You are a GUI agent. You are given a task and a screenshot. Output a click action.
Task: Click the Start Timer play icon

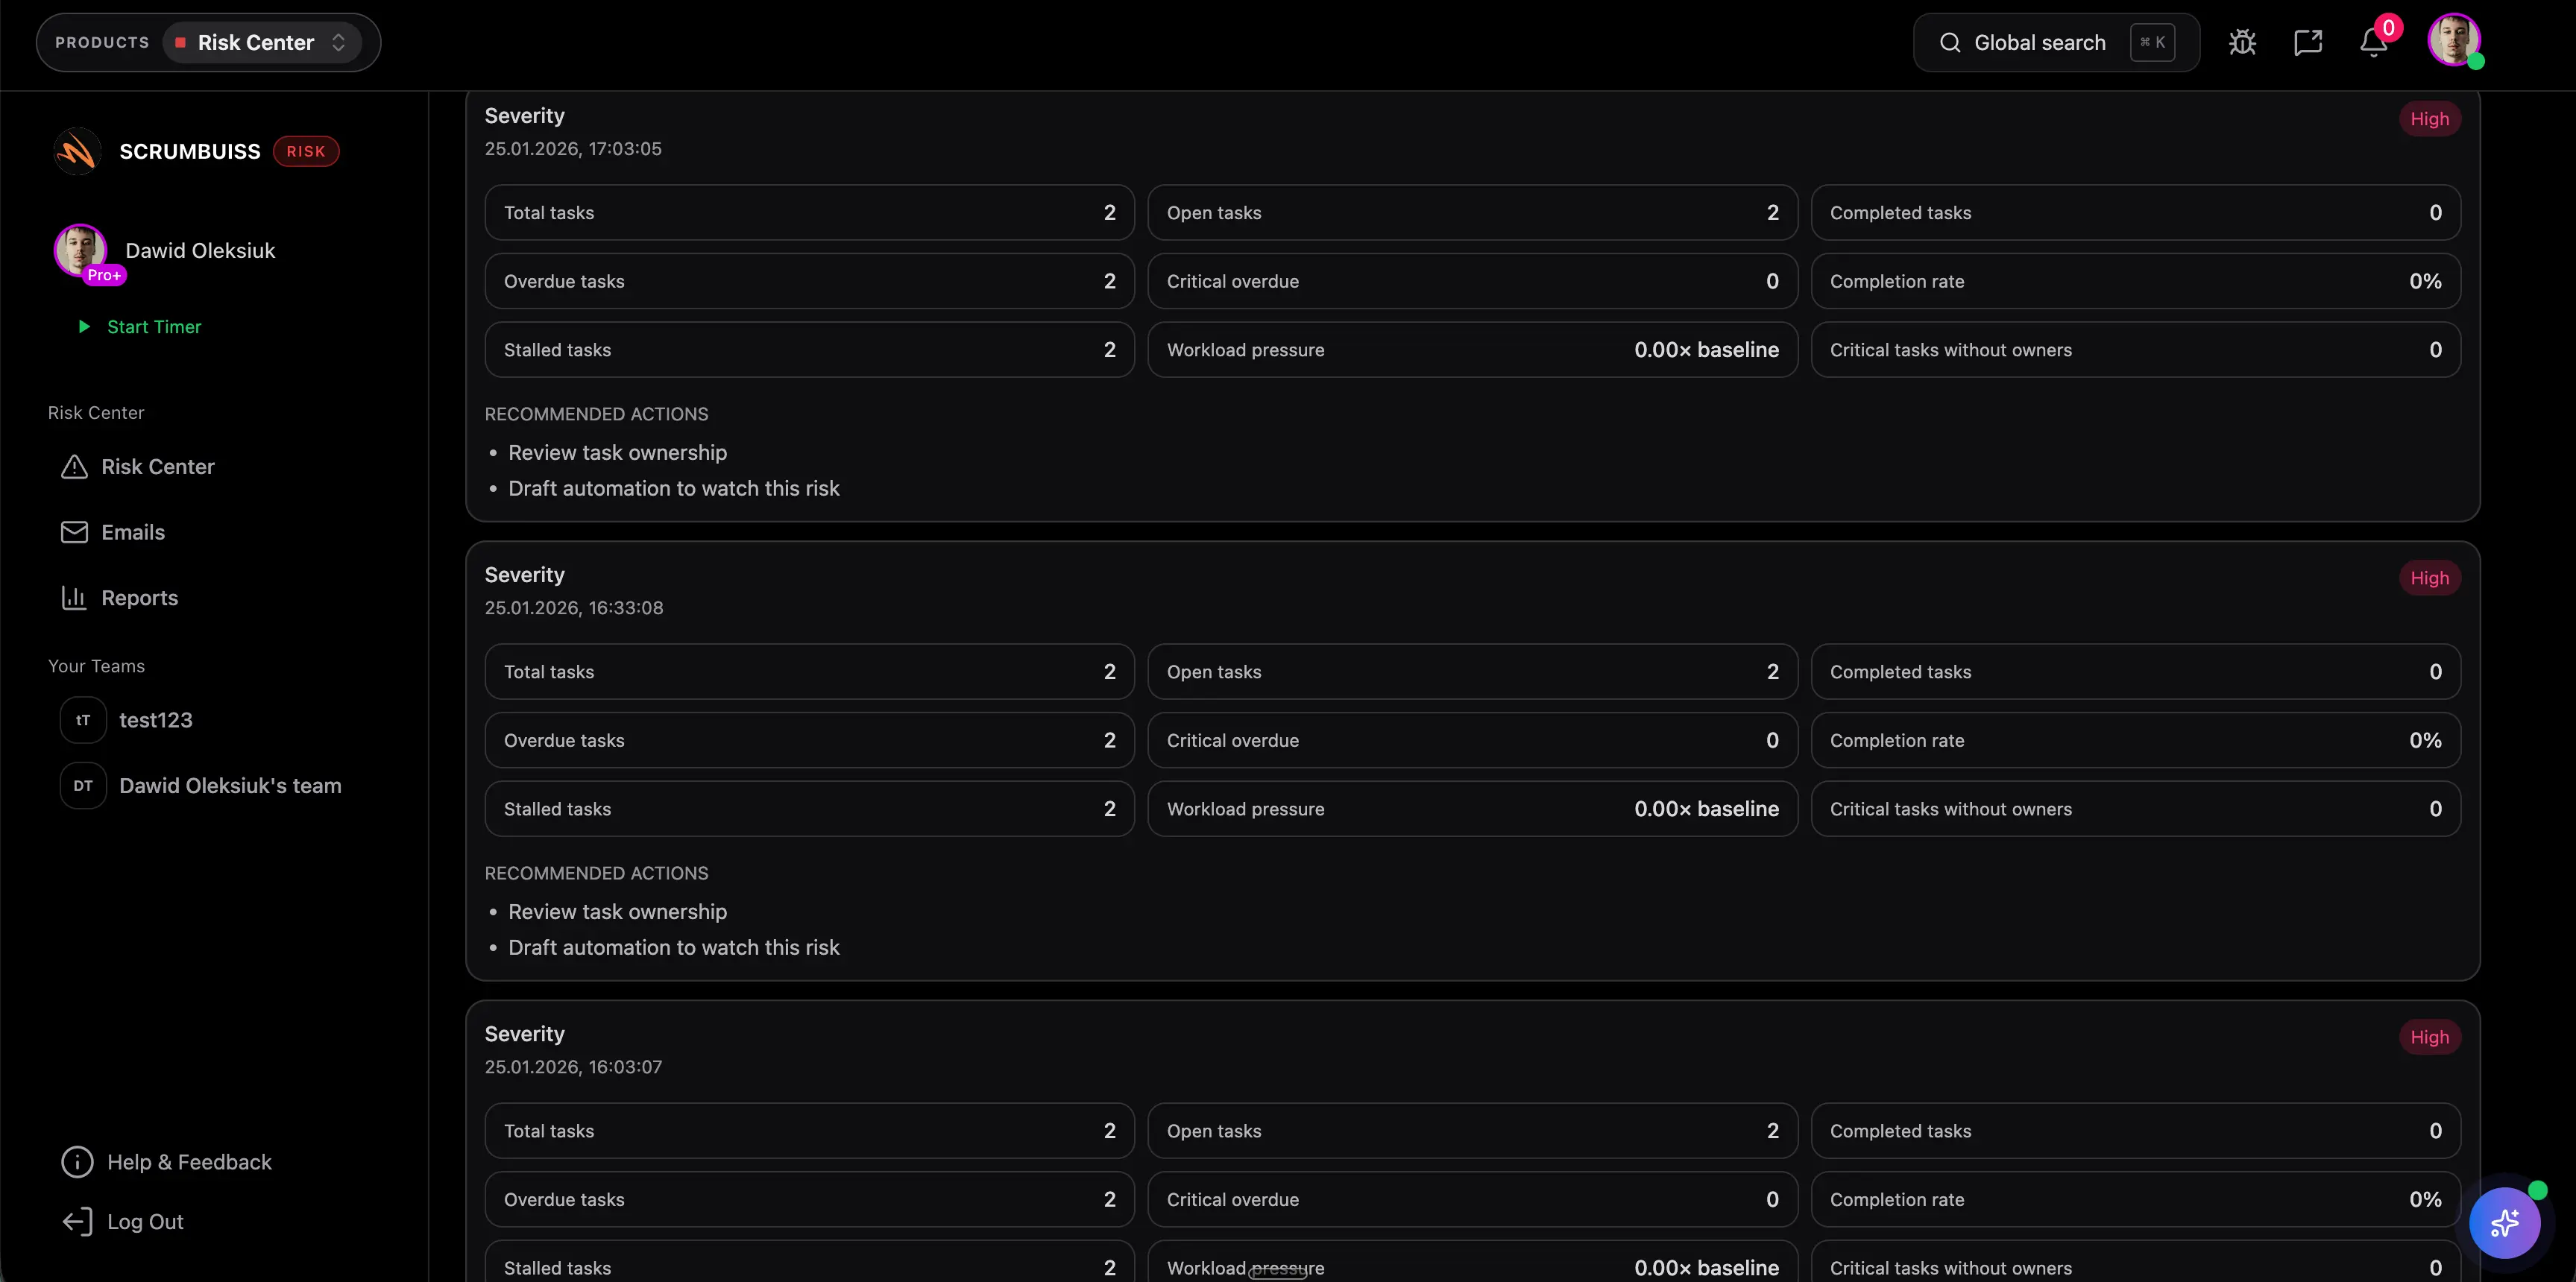(x=84, y=327)
